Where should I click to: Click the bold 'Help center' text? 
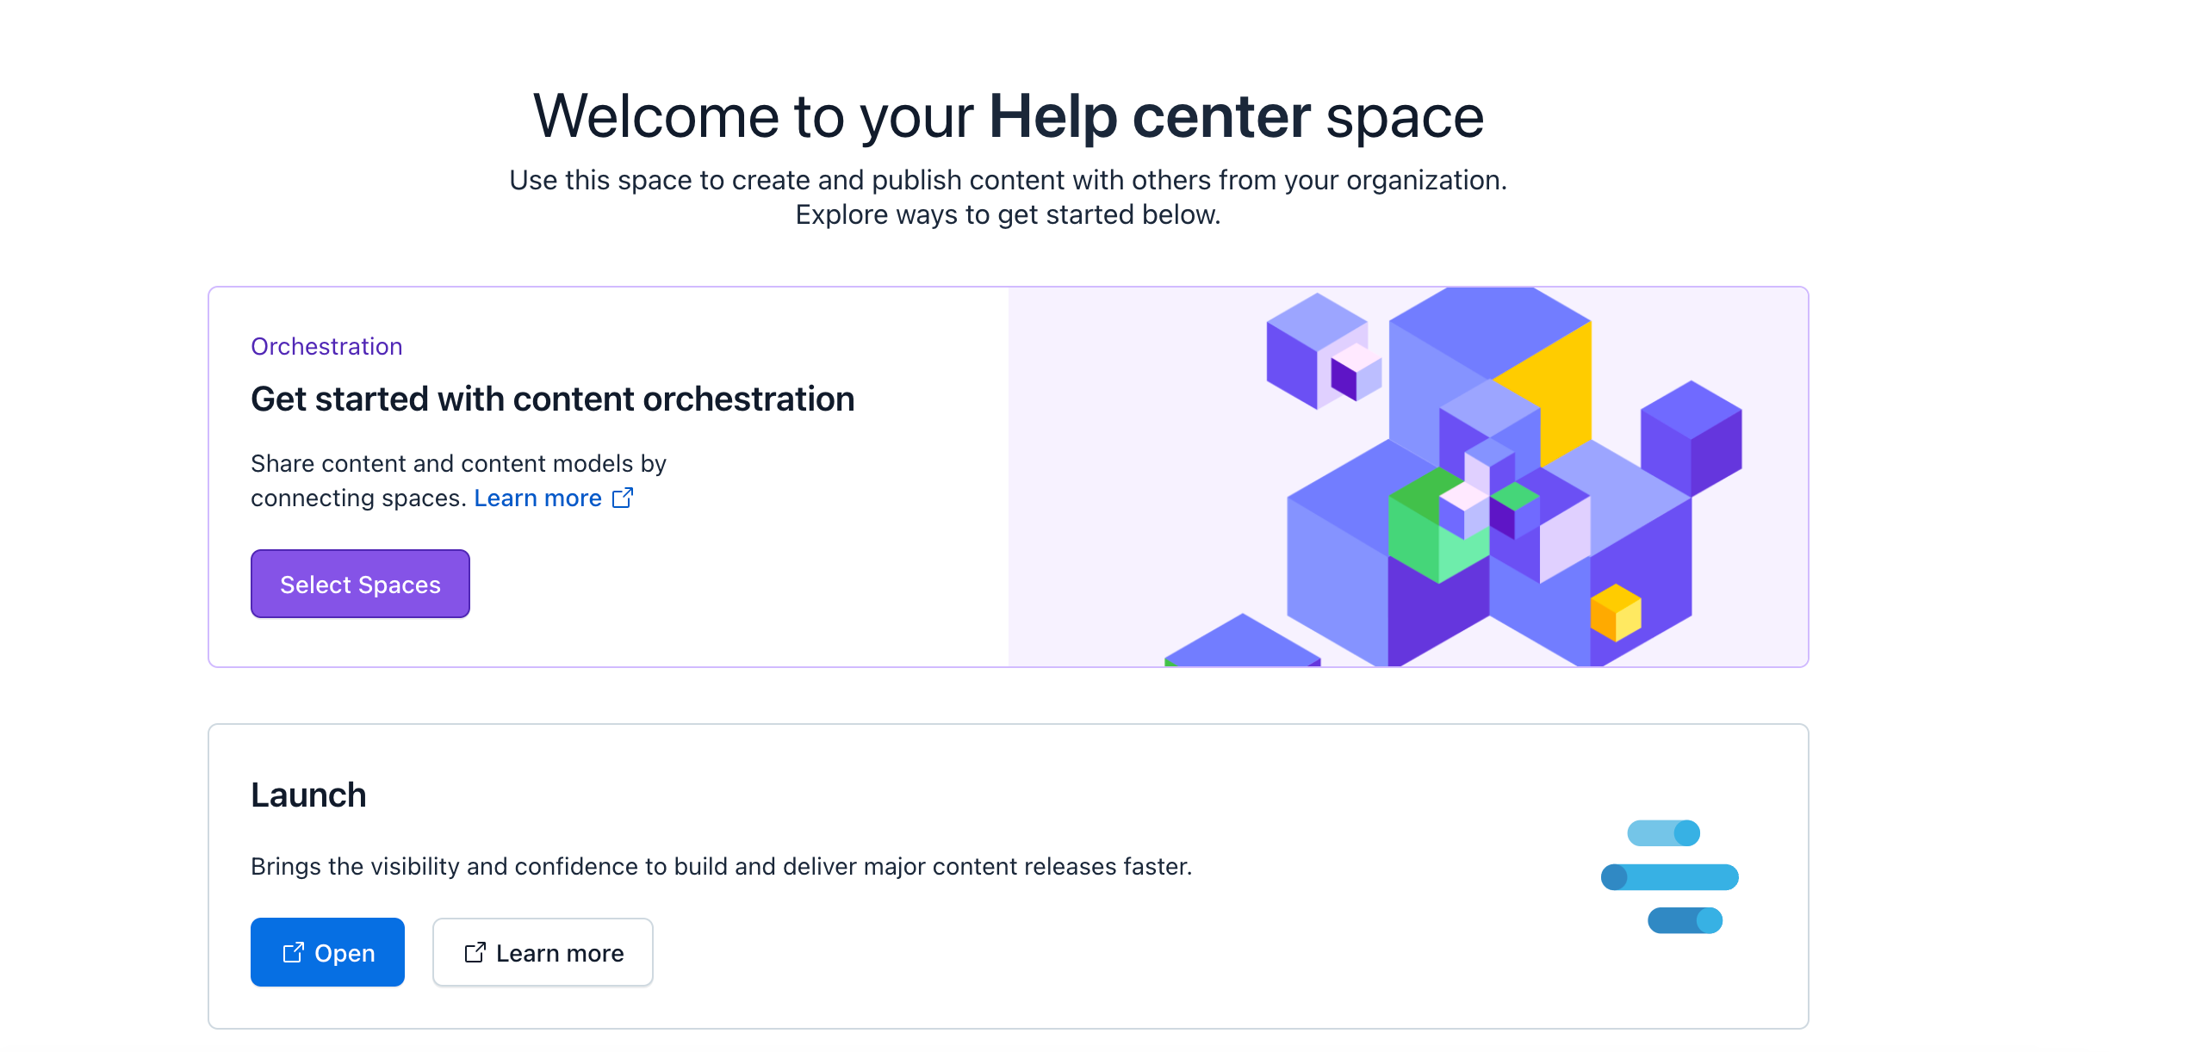pos(1149,116)
